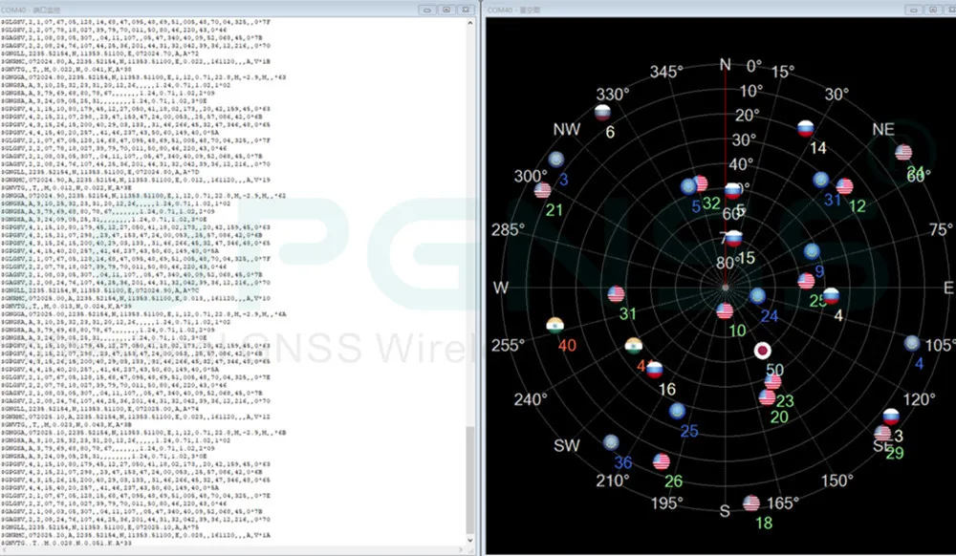The image size is (956, 556).
Task: Select Russian GLONASS satellite 14
Action: pos(805,128)
